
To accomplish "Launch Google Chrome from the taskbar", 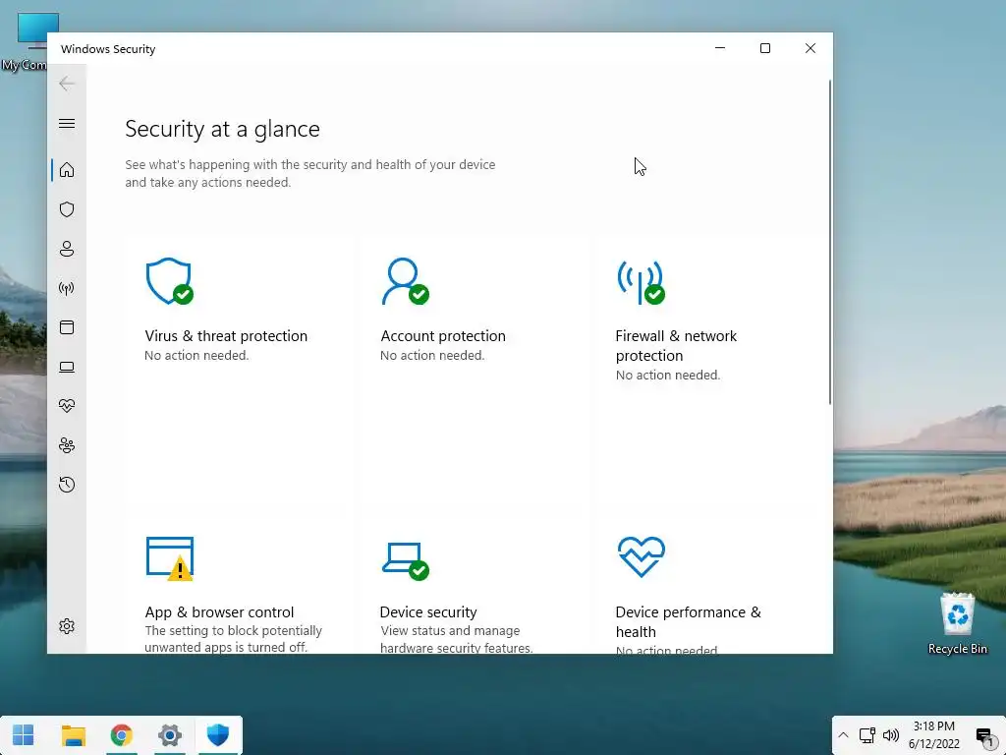I will (121, 735).
